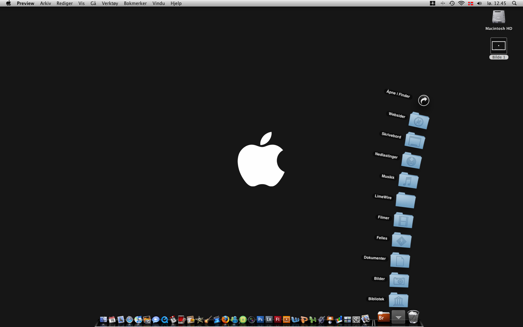Open the Vis menu
This screenshot has width=523, height=327.
click(x=82, y=3)
